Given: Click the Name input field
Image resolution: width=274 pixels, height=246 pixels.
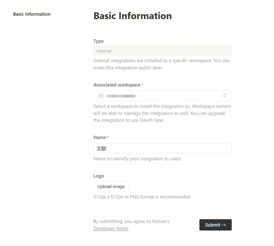Looking at the screenshot, I should click(x=162, y=148).
